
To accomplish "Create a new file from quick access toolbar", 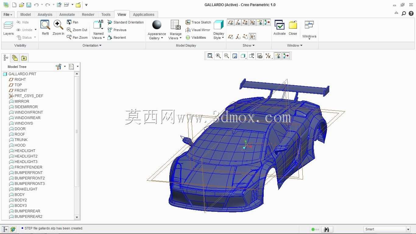I will 14,5.
